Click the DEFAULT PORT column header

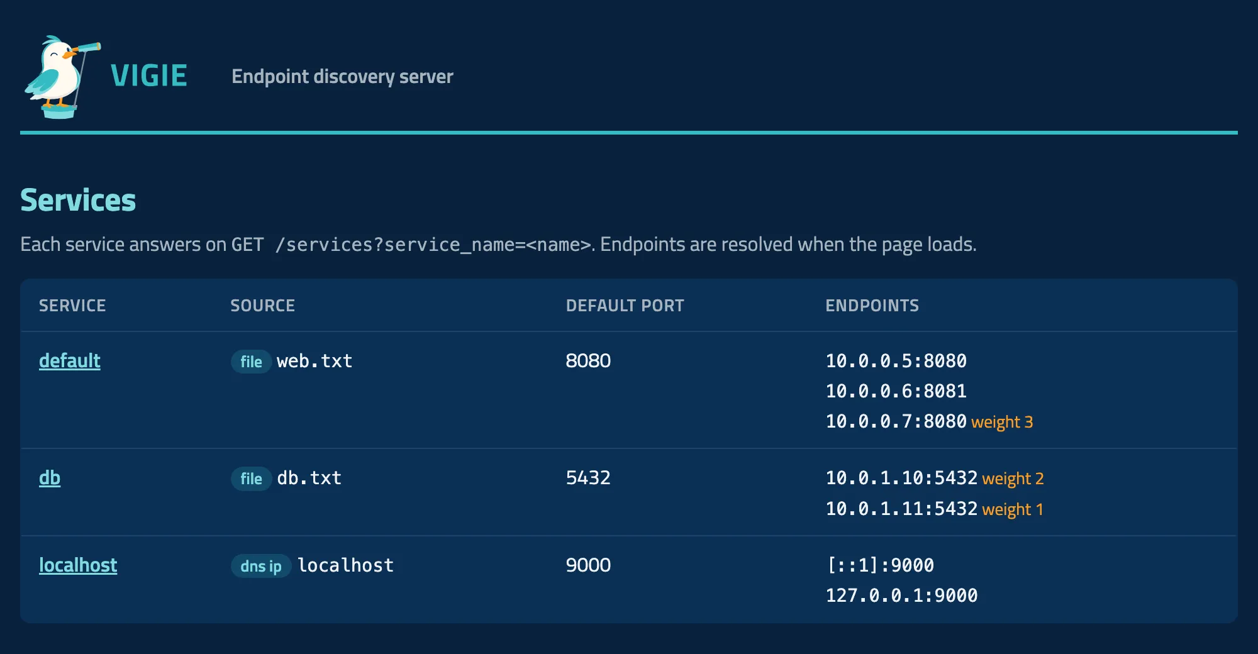coord(625,306)
